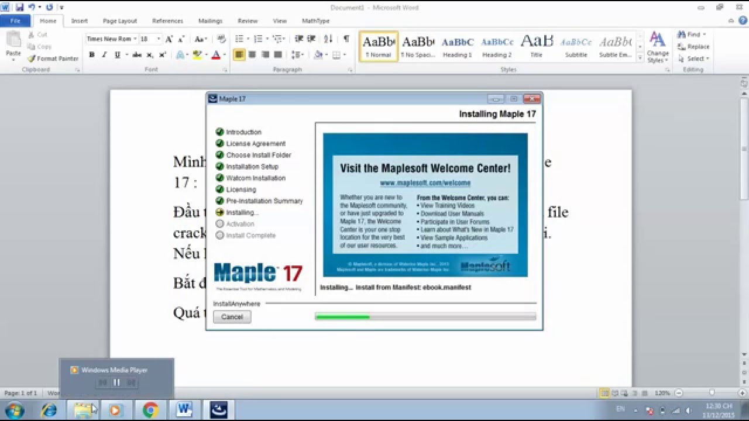Toggle Strikethrough formatting

(137, 54)
